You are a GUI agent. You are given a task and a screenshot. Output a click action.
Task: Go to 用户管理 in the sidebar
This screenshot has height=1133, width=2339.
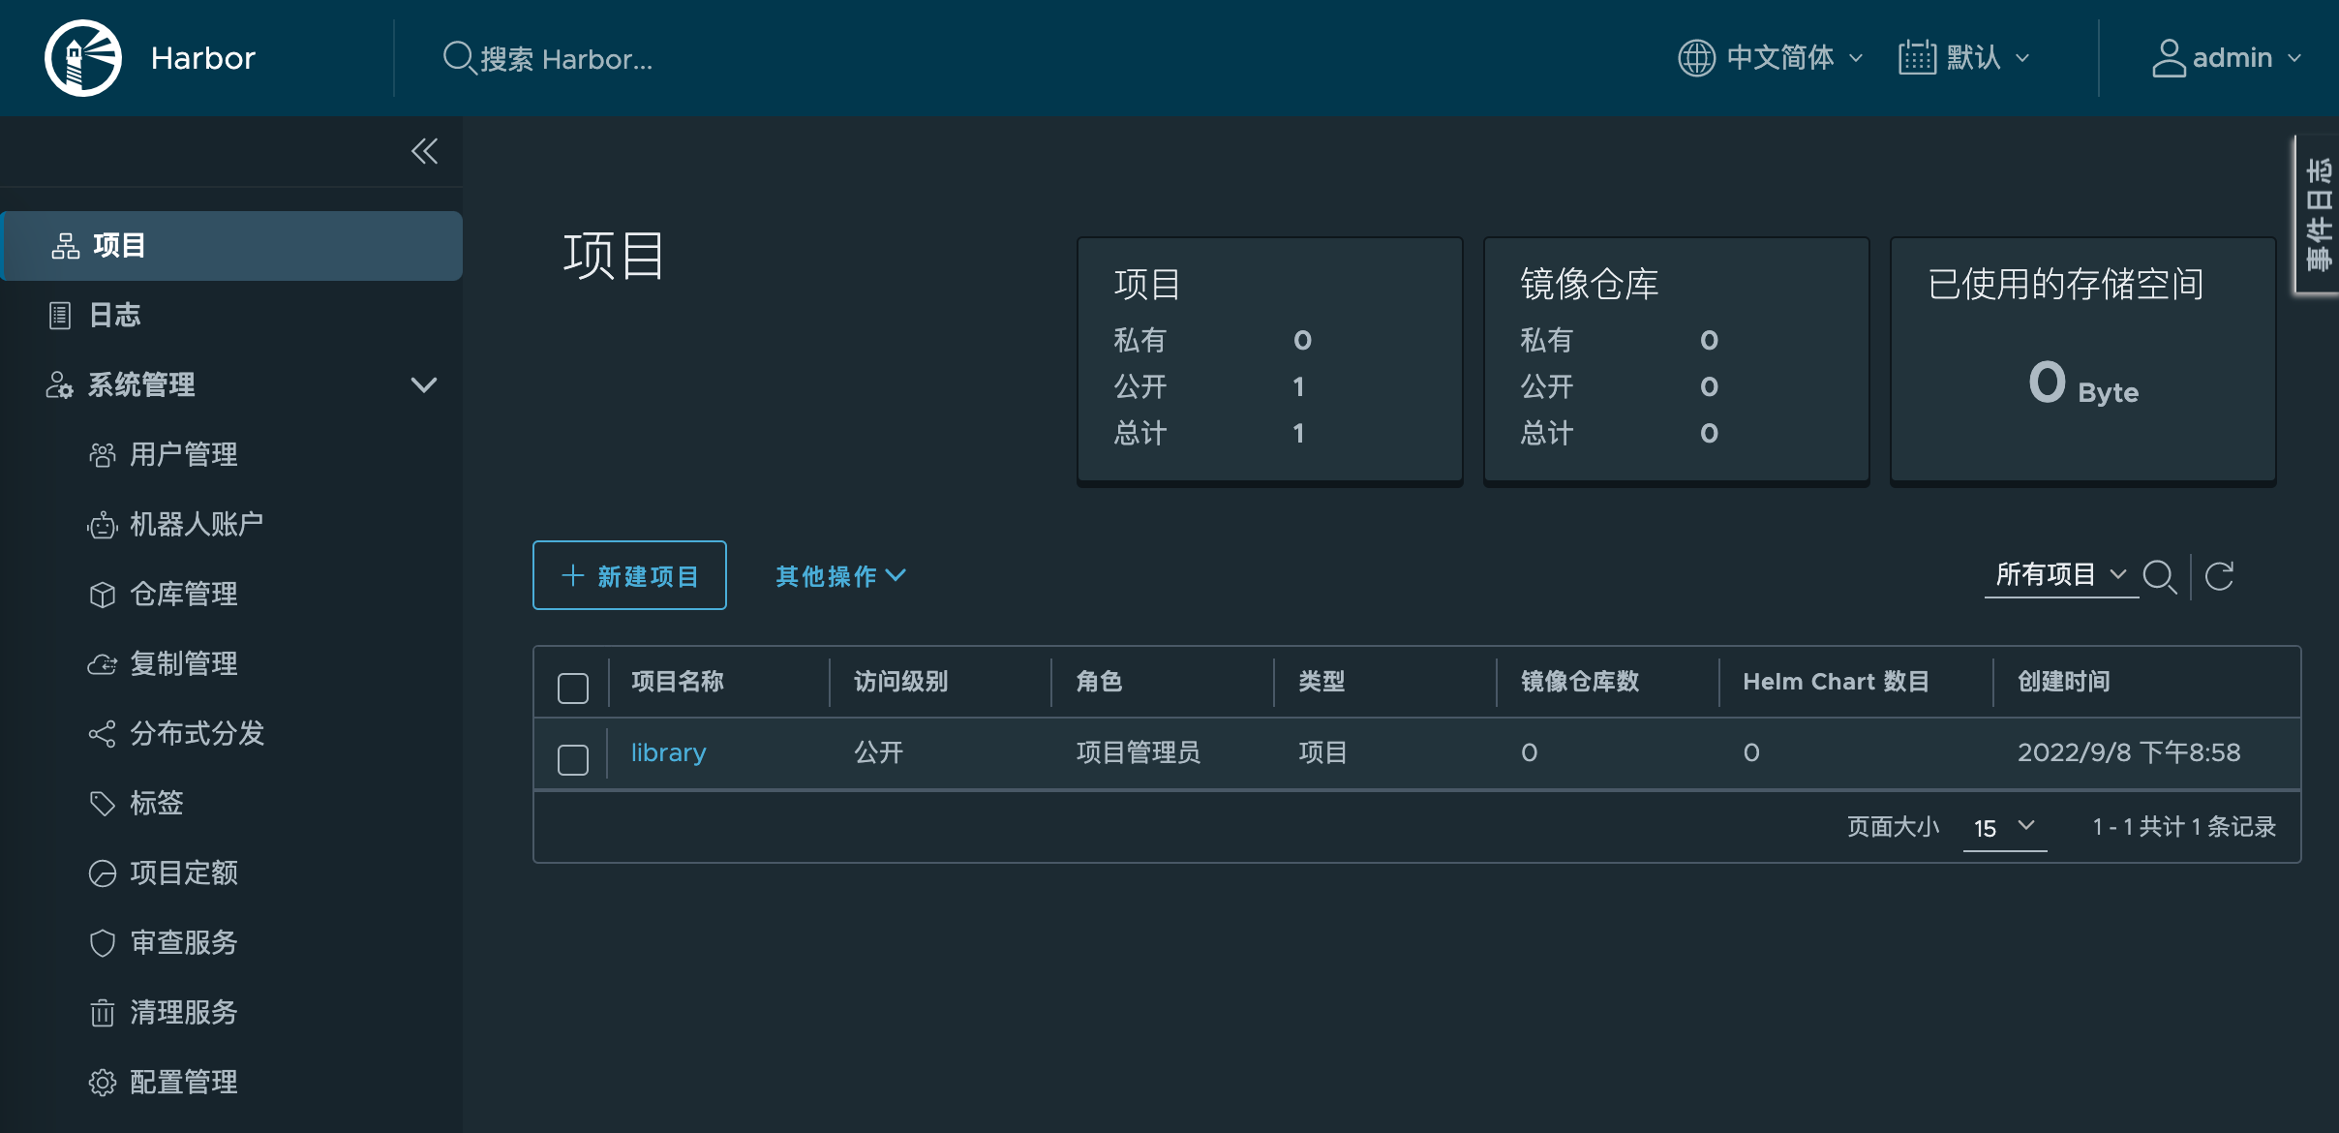tap(183, 455)
